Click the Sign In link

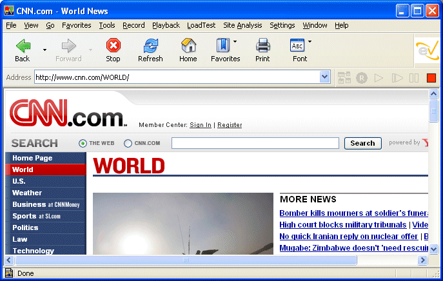(x=201, y=125)
